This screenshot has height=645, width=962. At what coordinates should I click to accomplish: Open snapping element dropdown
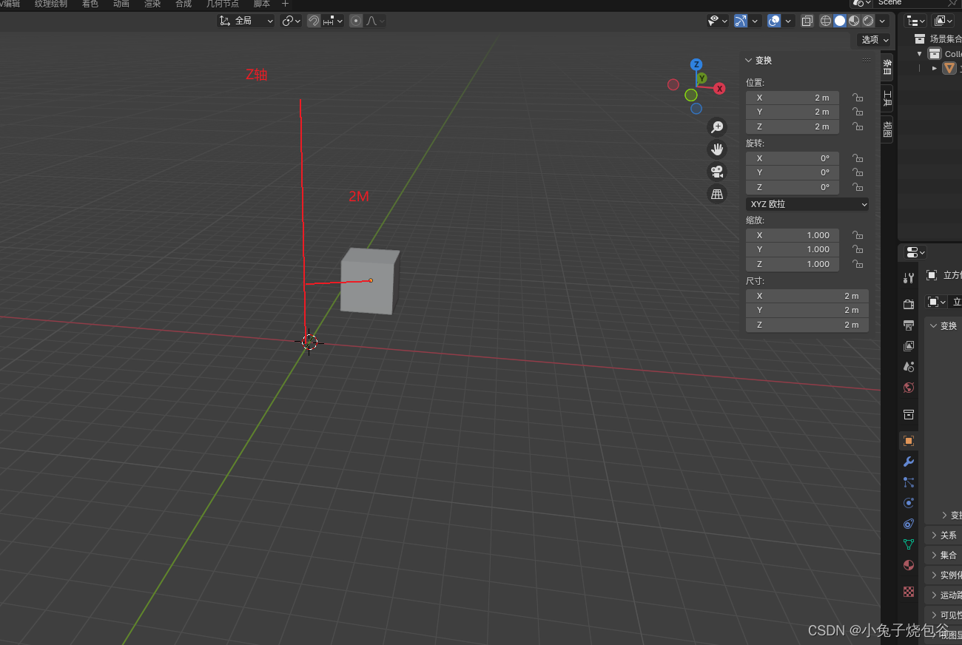(333, 21)
